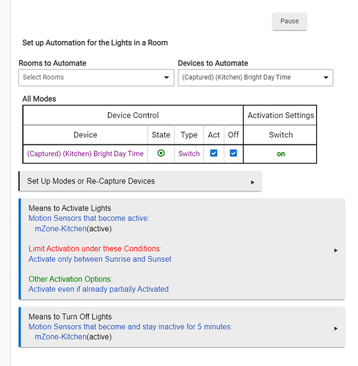This screenshot has height=366, width=358.
Task: Click Activate only between Sunrise and Sunset
Action: [100, 259]
